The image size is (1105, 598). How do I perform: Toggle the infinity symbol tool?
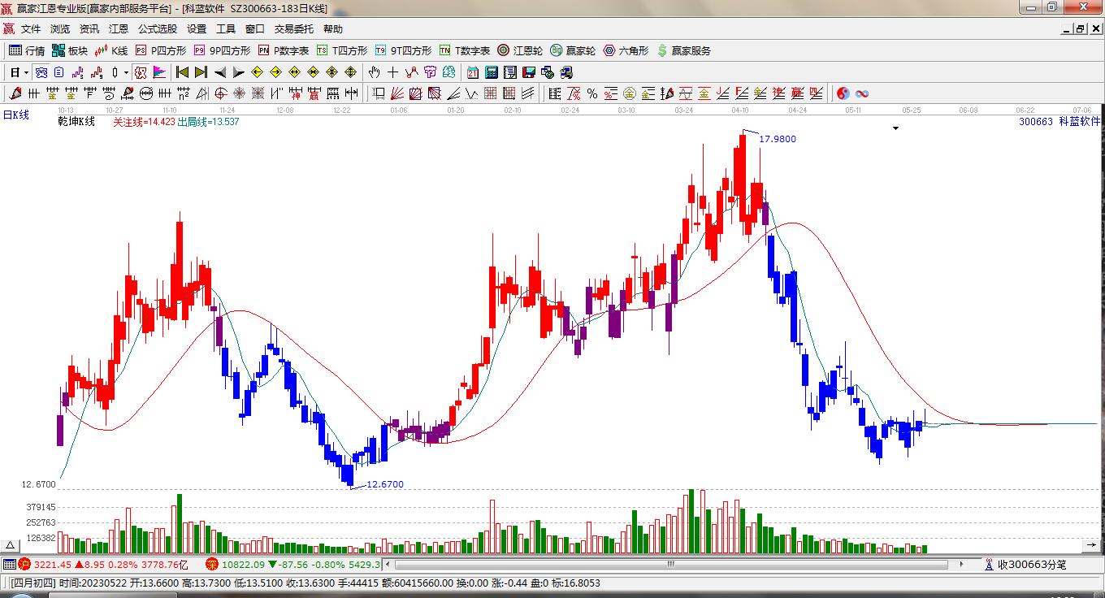pyautogui.click(x=862, y=93)
